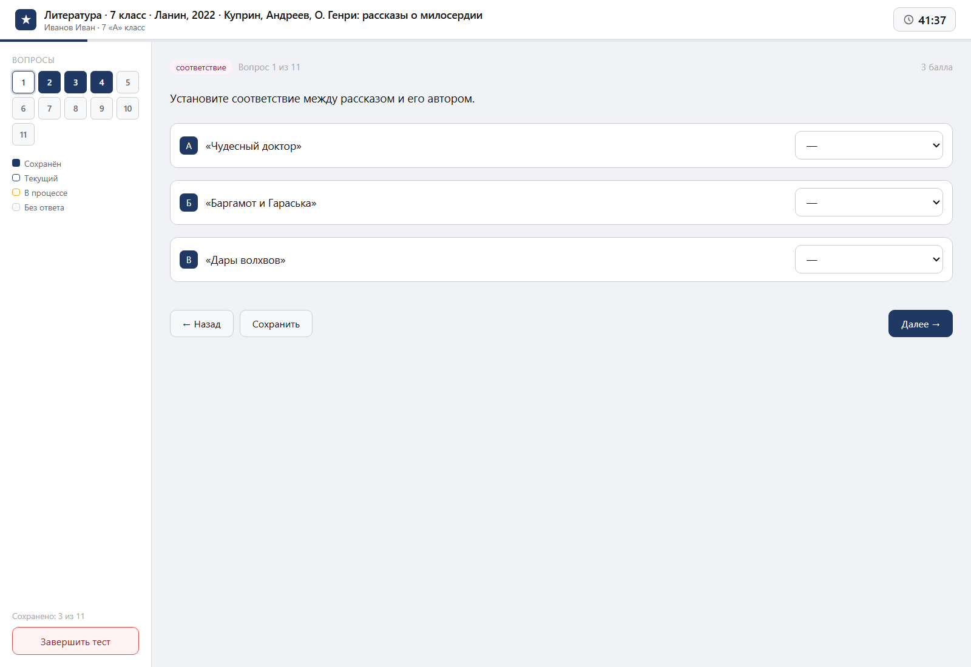The image size is (971, 667).
Task: Click the 41:37 timer
Action: [924, 20]
